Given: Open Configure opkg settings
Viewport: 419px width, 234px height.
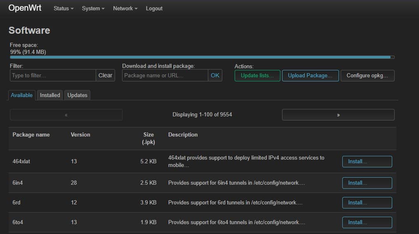Looking at the screenshot, I should [x=367, y=76].
